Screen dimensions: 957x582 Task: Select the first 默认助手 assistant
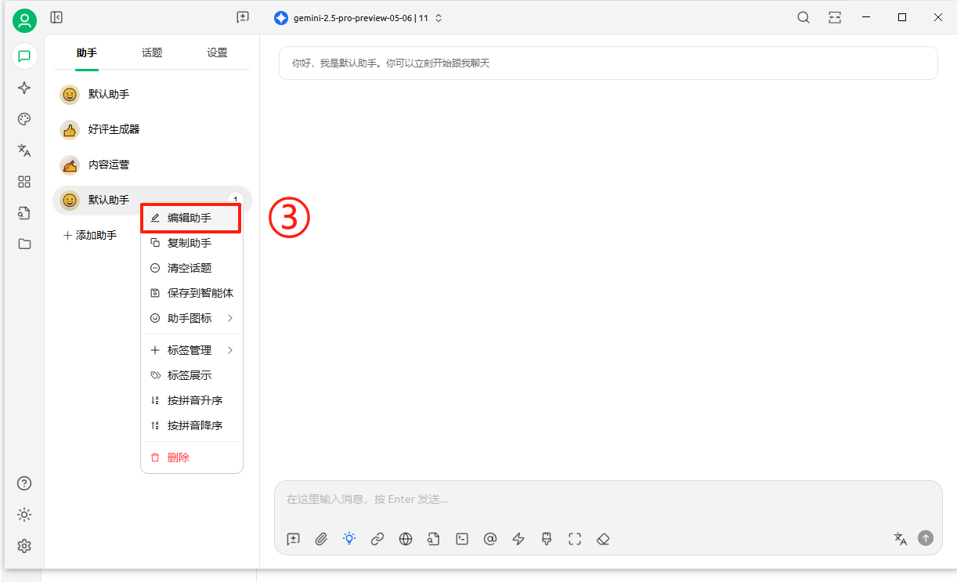click(152, 94)
